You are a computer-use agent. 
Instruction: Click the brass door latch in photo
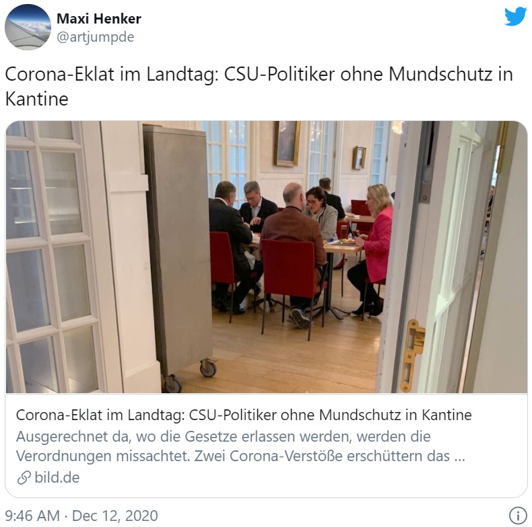412,355
